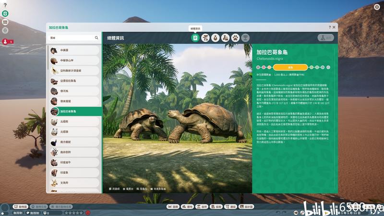Open the 自然 nature build menu
This screenshot has height=216, width=384.
click(202, 207)
